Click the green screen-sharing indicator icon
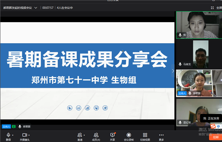222x142 pixels. (14, 127)
